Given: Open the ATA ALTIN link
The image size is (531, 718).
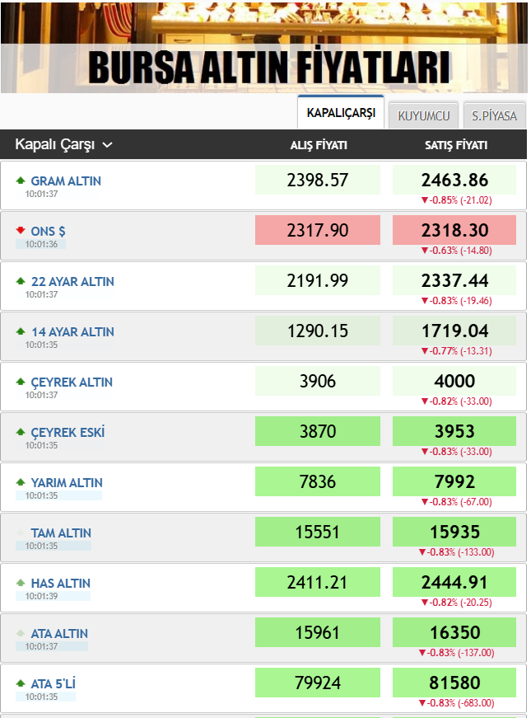Looking at the screenshot, I should point(59,633).
